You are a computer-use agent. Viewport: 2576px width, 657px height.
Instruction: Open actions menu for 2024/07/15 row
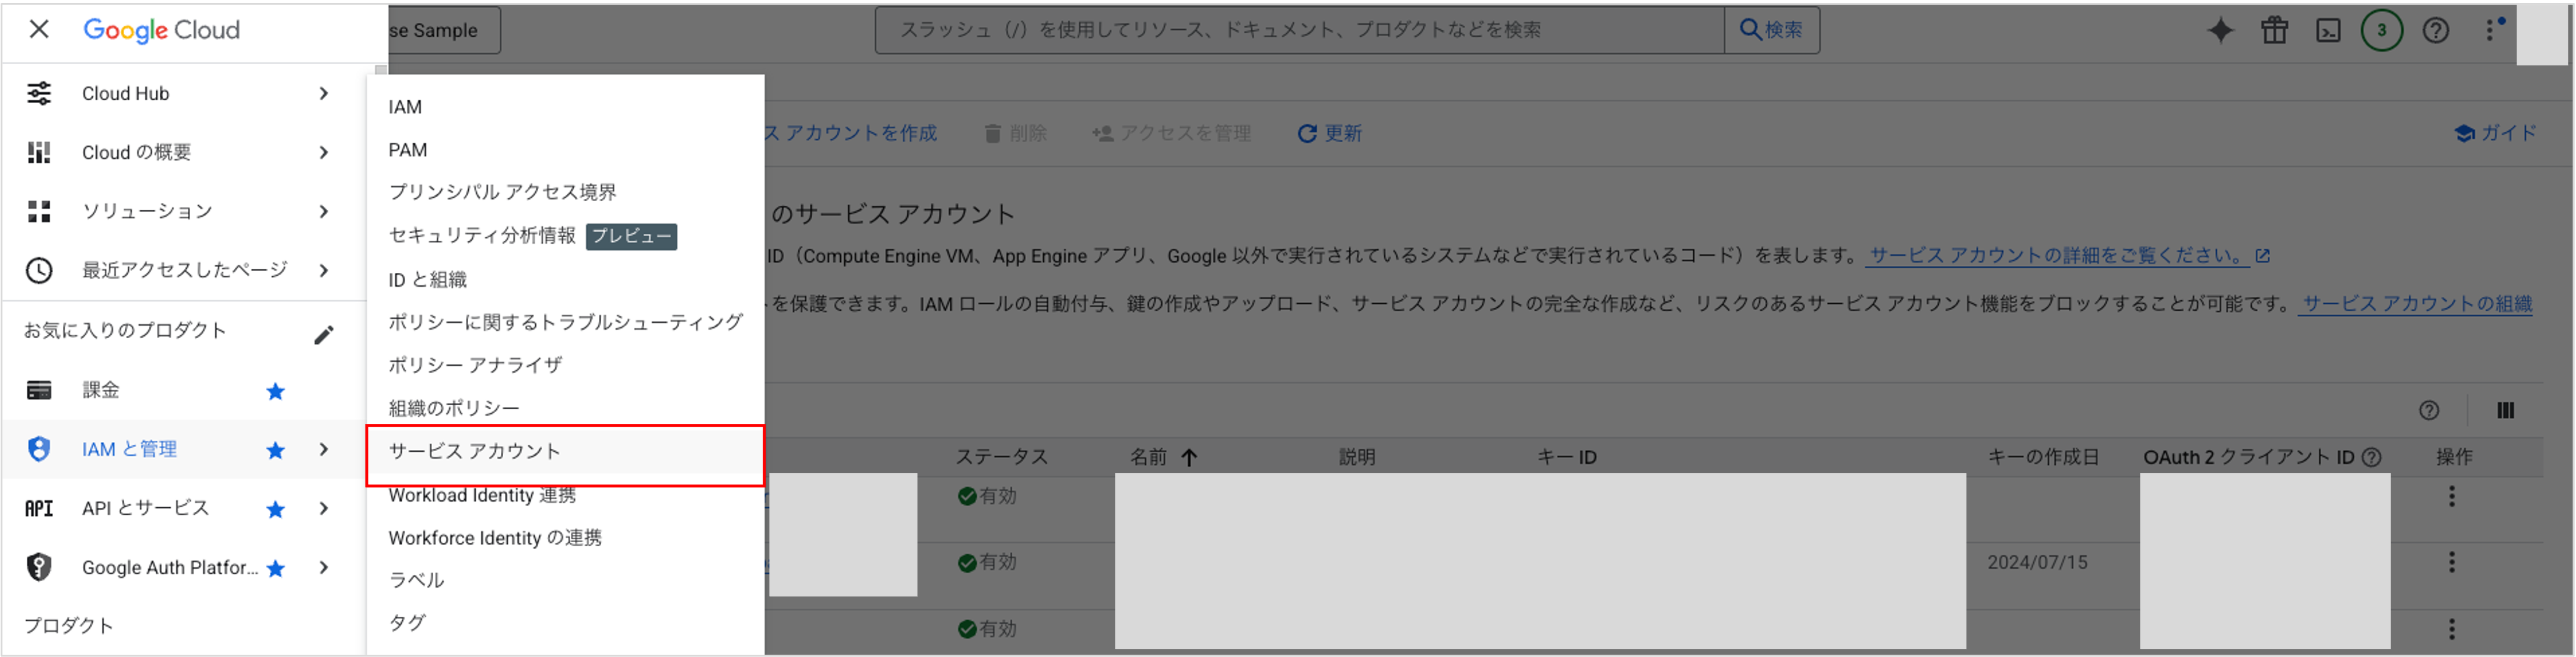point(2451,562)
